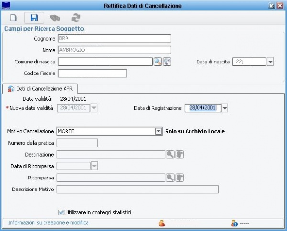Click the Codice Fiscale input field
287x231 pixels.
click(92, 73)
